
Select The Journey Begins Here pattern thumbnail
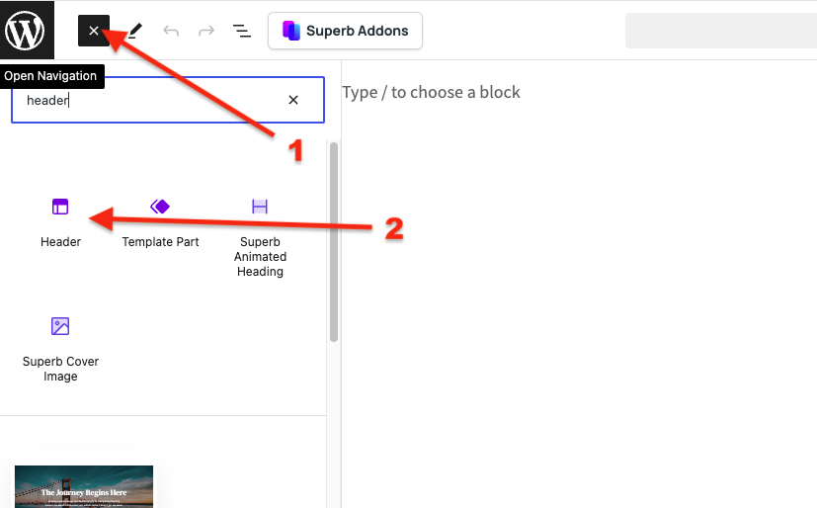click(84, 486)
